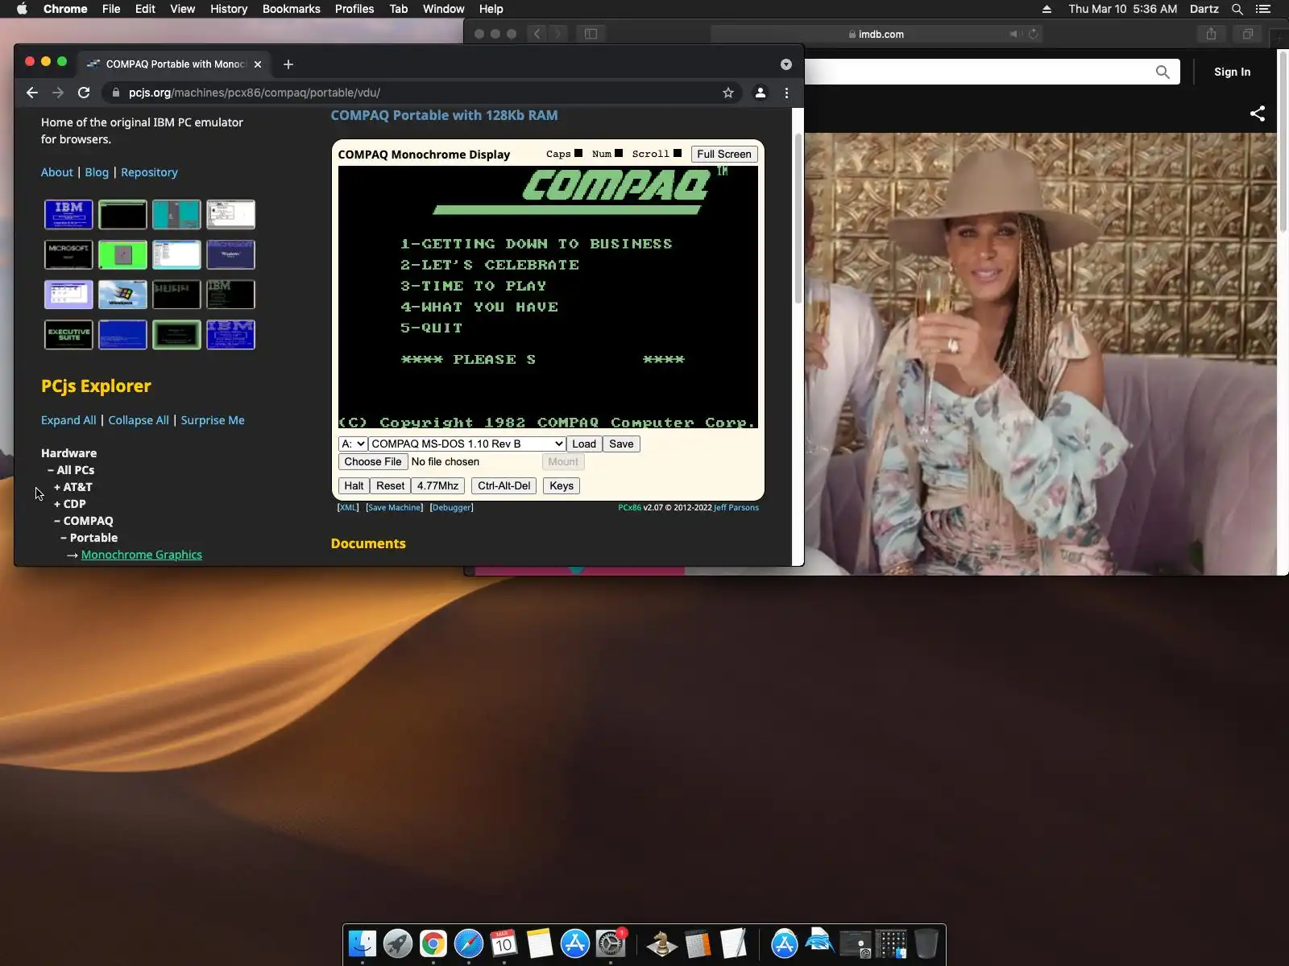The width and height of the screenshot is (1289, 966).
Task: Click the COMPAQ emulator screen
Action: pos(548,297)
